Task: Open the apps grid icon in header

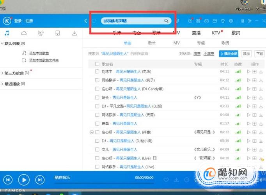Action: point(198,21)
